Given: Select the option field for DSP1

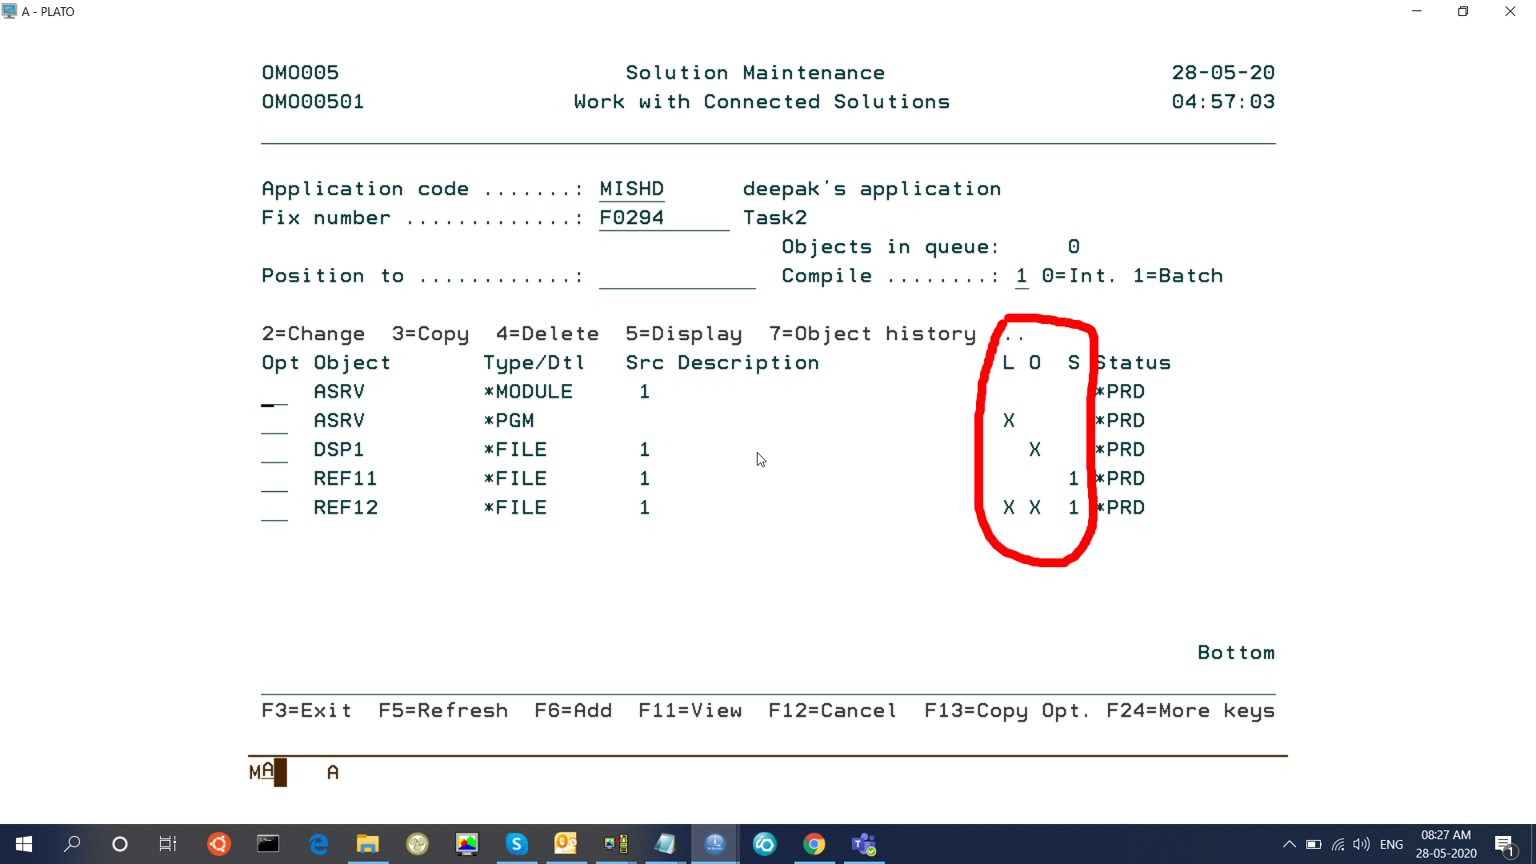Looking at the screenshot, I should (x=274, y=450).
